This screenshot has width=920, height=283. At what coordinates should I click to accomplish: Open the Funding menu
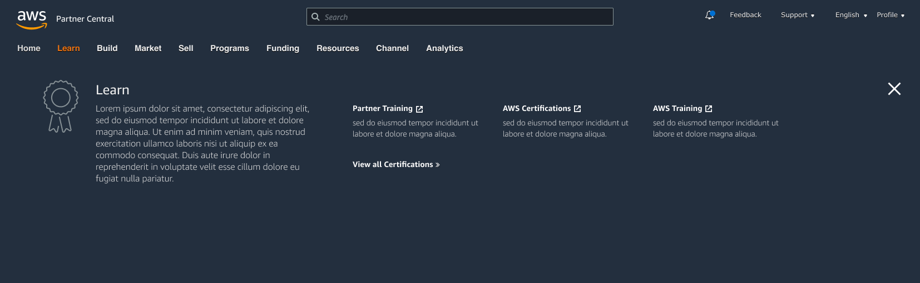click(x=283, y=48)
